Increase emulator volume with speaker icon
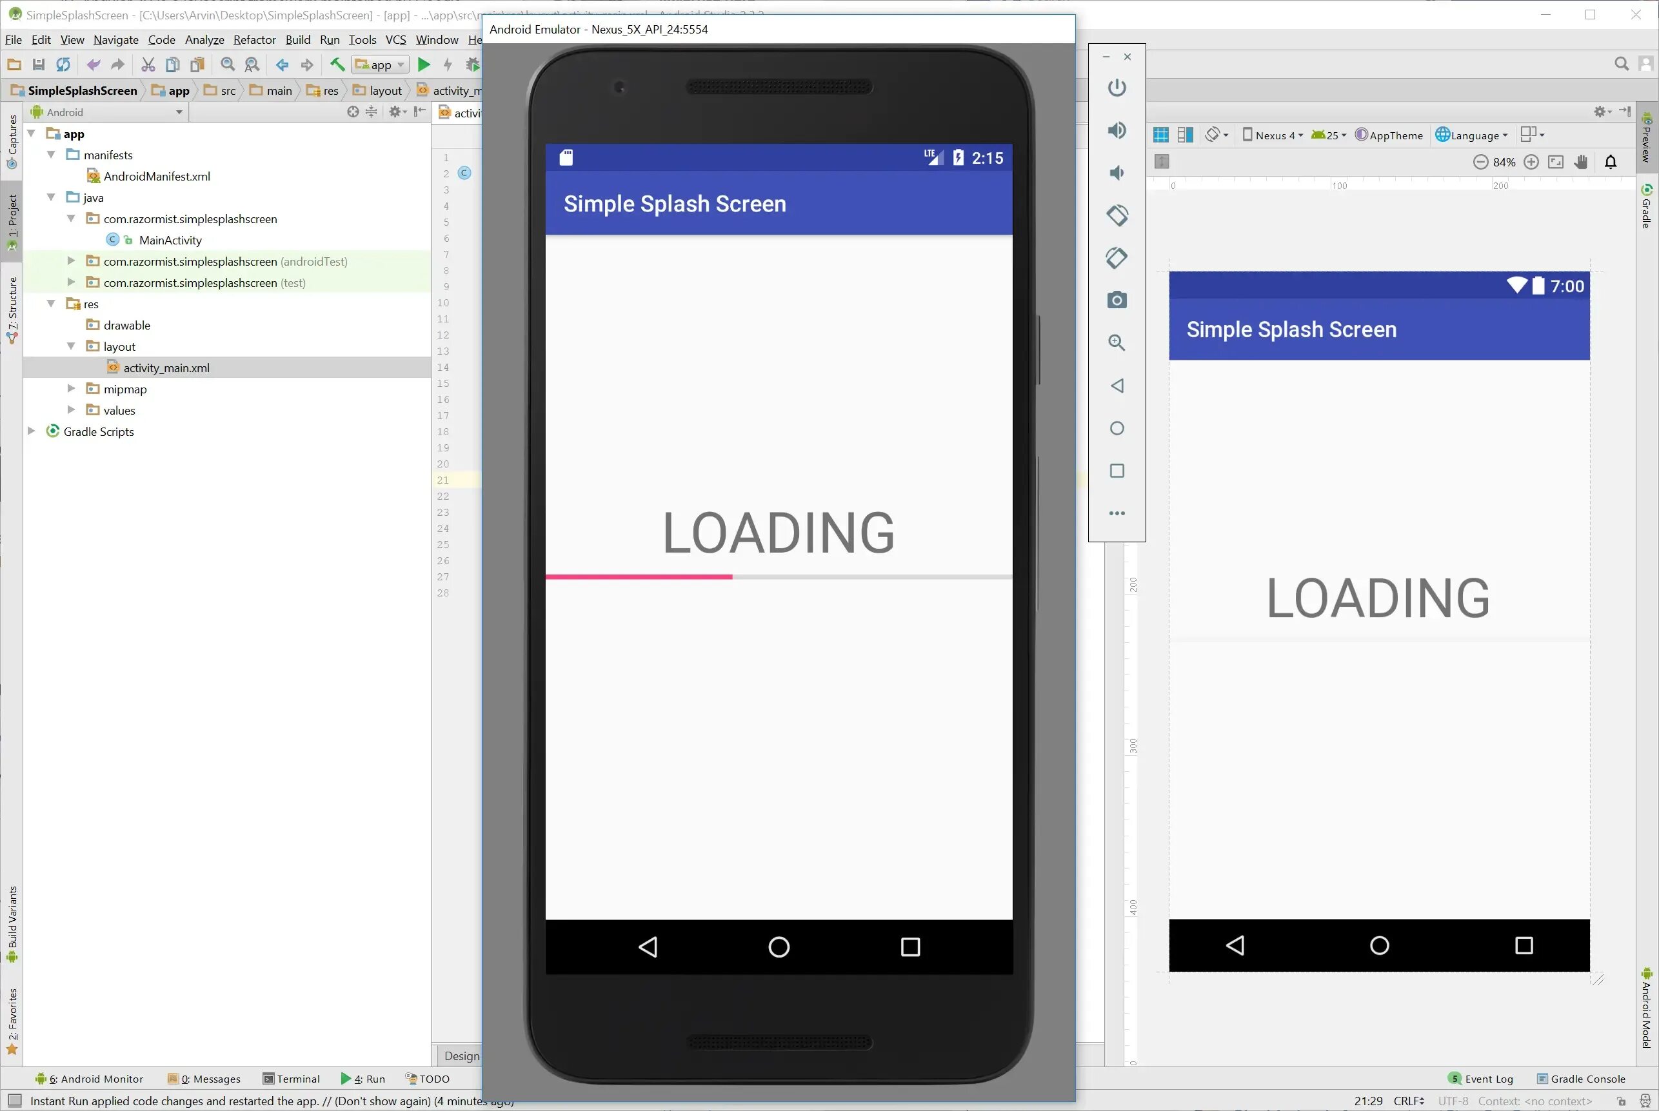This screenshot has height=1111, width=1659. (x=1117, y=130)
